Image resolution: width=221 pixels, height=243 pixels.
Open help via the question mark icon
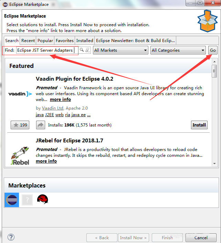click(11, 237)
